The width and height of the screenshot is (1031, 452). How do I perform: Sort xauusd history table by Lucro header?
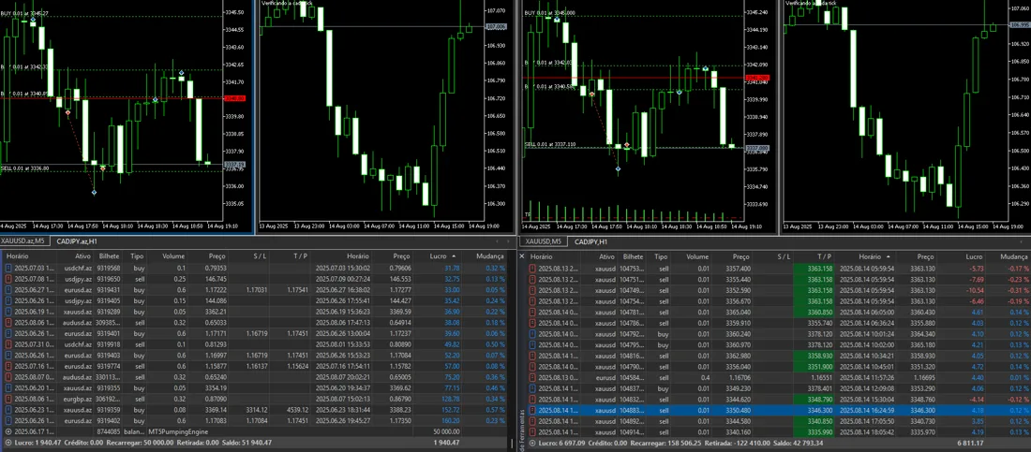click(x=973, y=256)
